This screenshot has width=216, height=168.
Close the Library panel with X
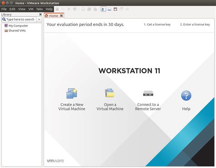point(41,14)
